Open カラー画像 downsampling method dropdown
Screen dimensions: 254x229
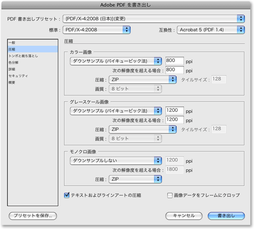tap(115, 61)
